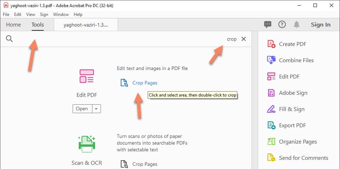The image size is (340, 169).
Task: Click the green Scan & OCR scanner icon
Action: coord(87,144)
